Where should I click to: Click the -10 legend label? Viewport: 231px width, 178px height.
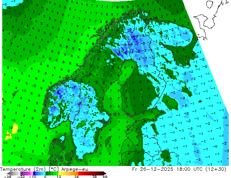[33, 177]
